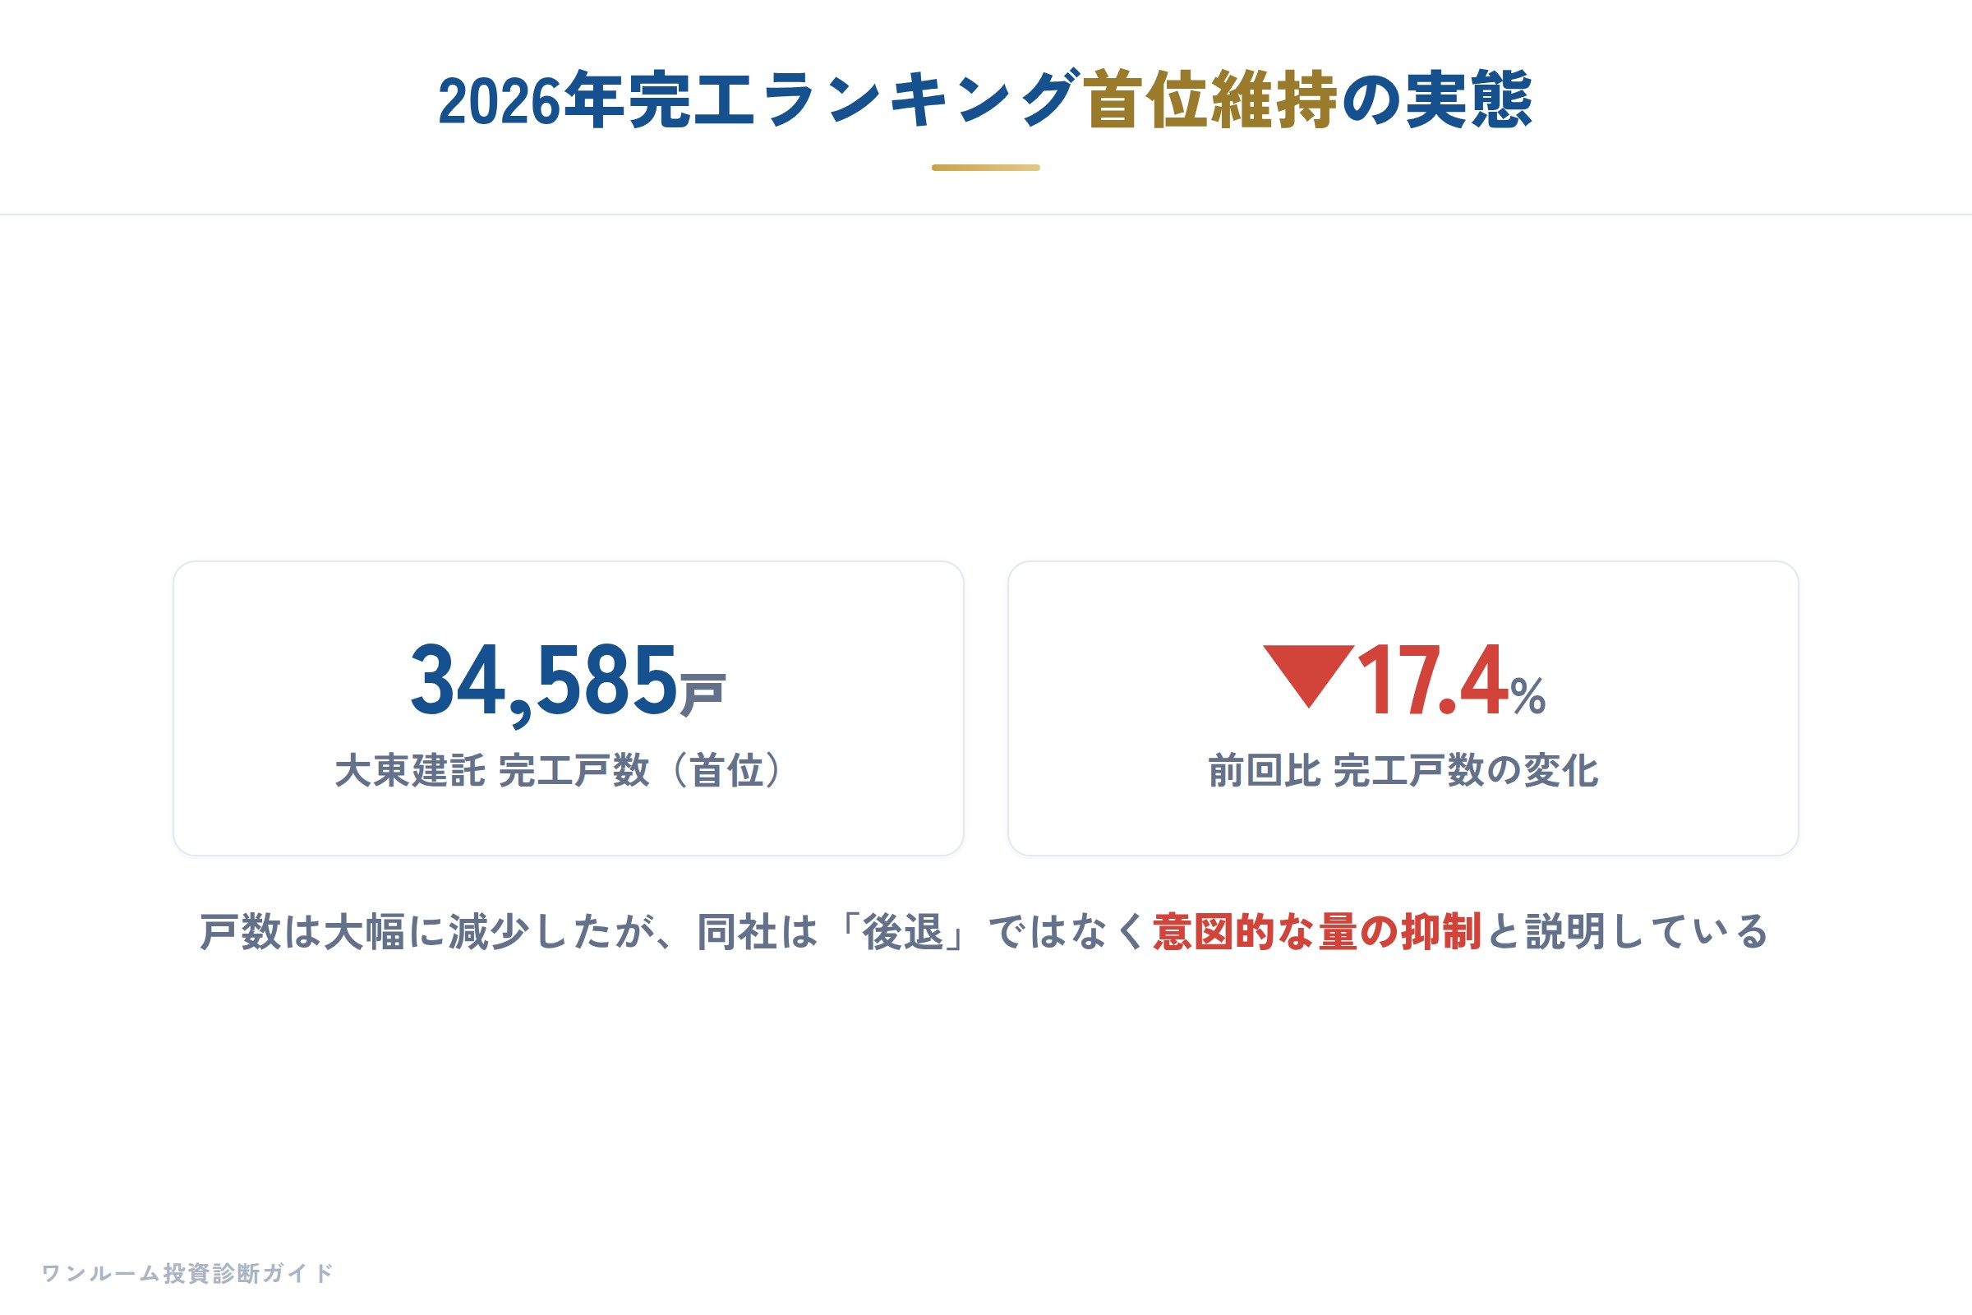Click the と説明している sentence ending

click(1628, 932)
